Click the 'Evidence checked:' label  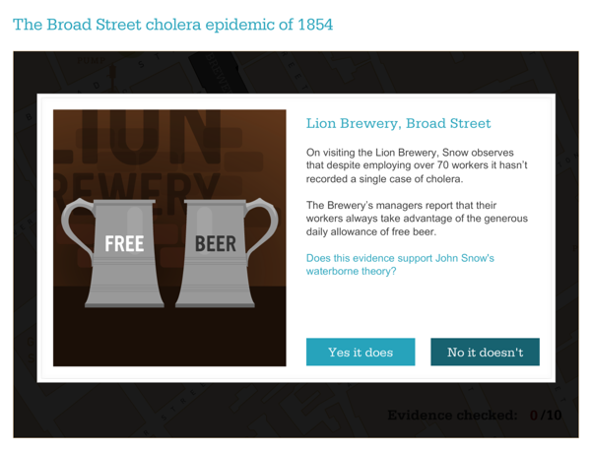pyautogui.click(x=452, y=415)
